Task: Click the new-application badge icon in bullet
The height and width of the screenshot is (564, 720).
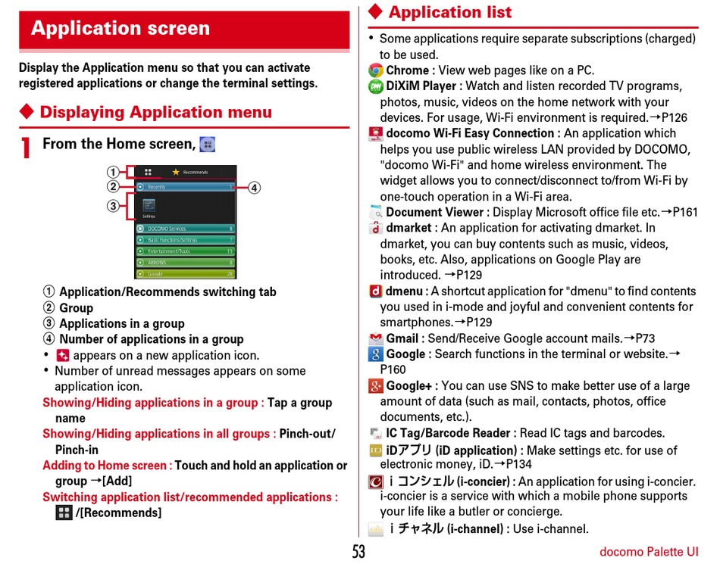Action: tap(62, 355)
